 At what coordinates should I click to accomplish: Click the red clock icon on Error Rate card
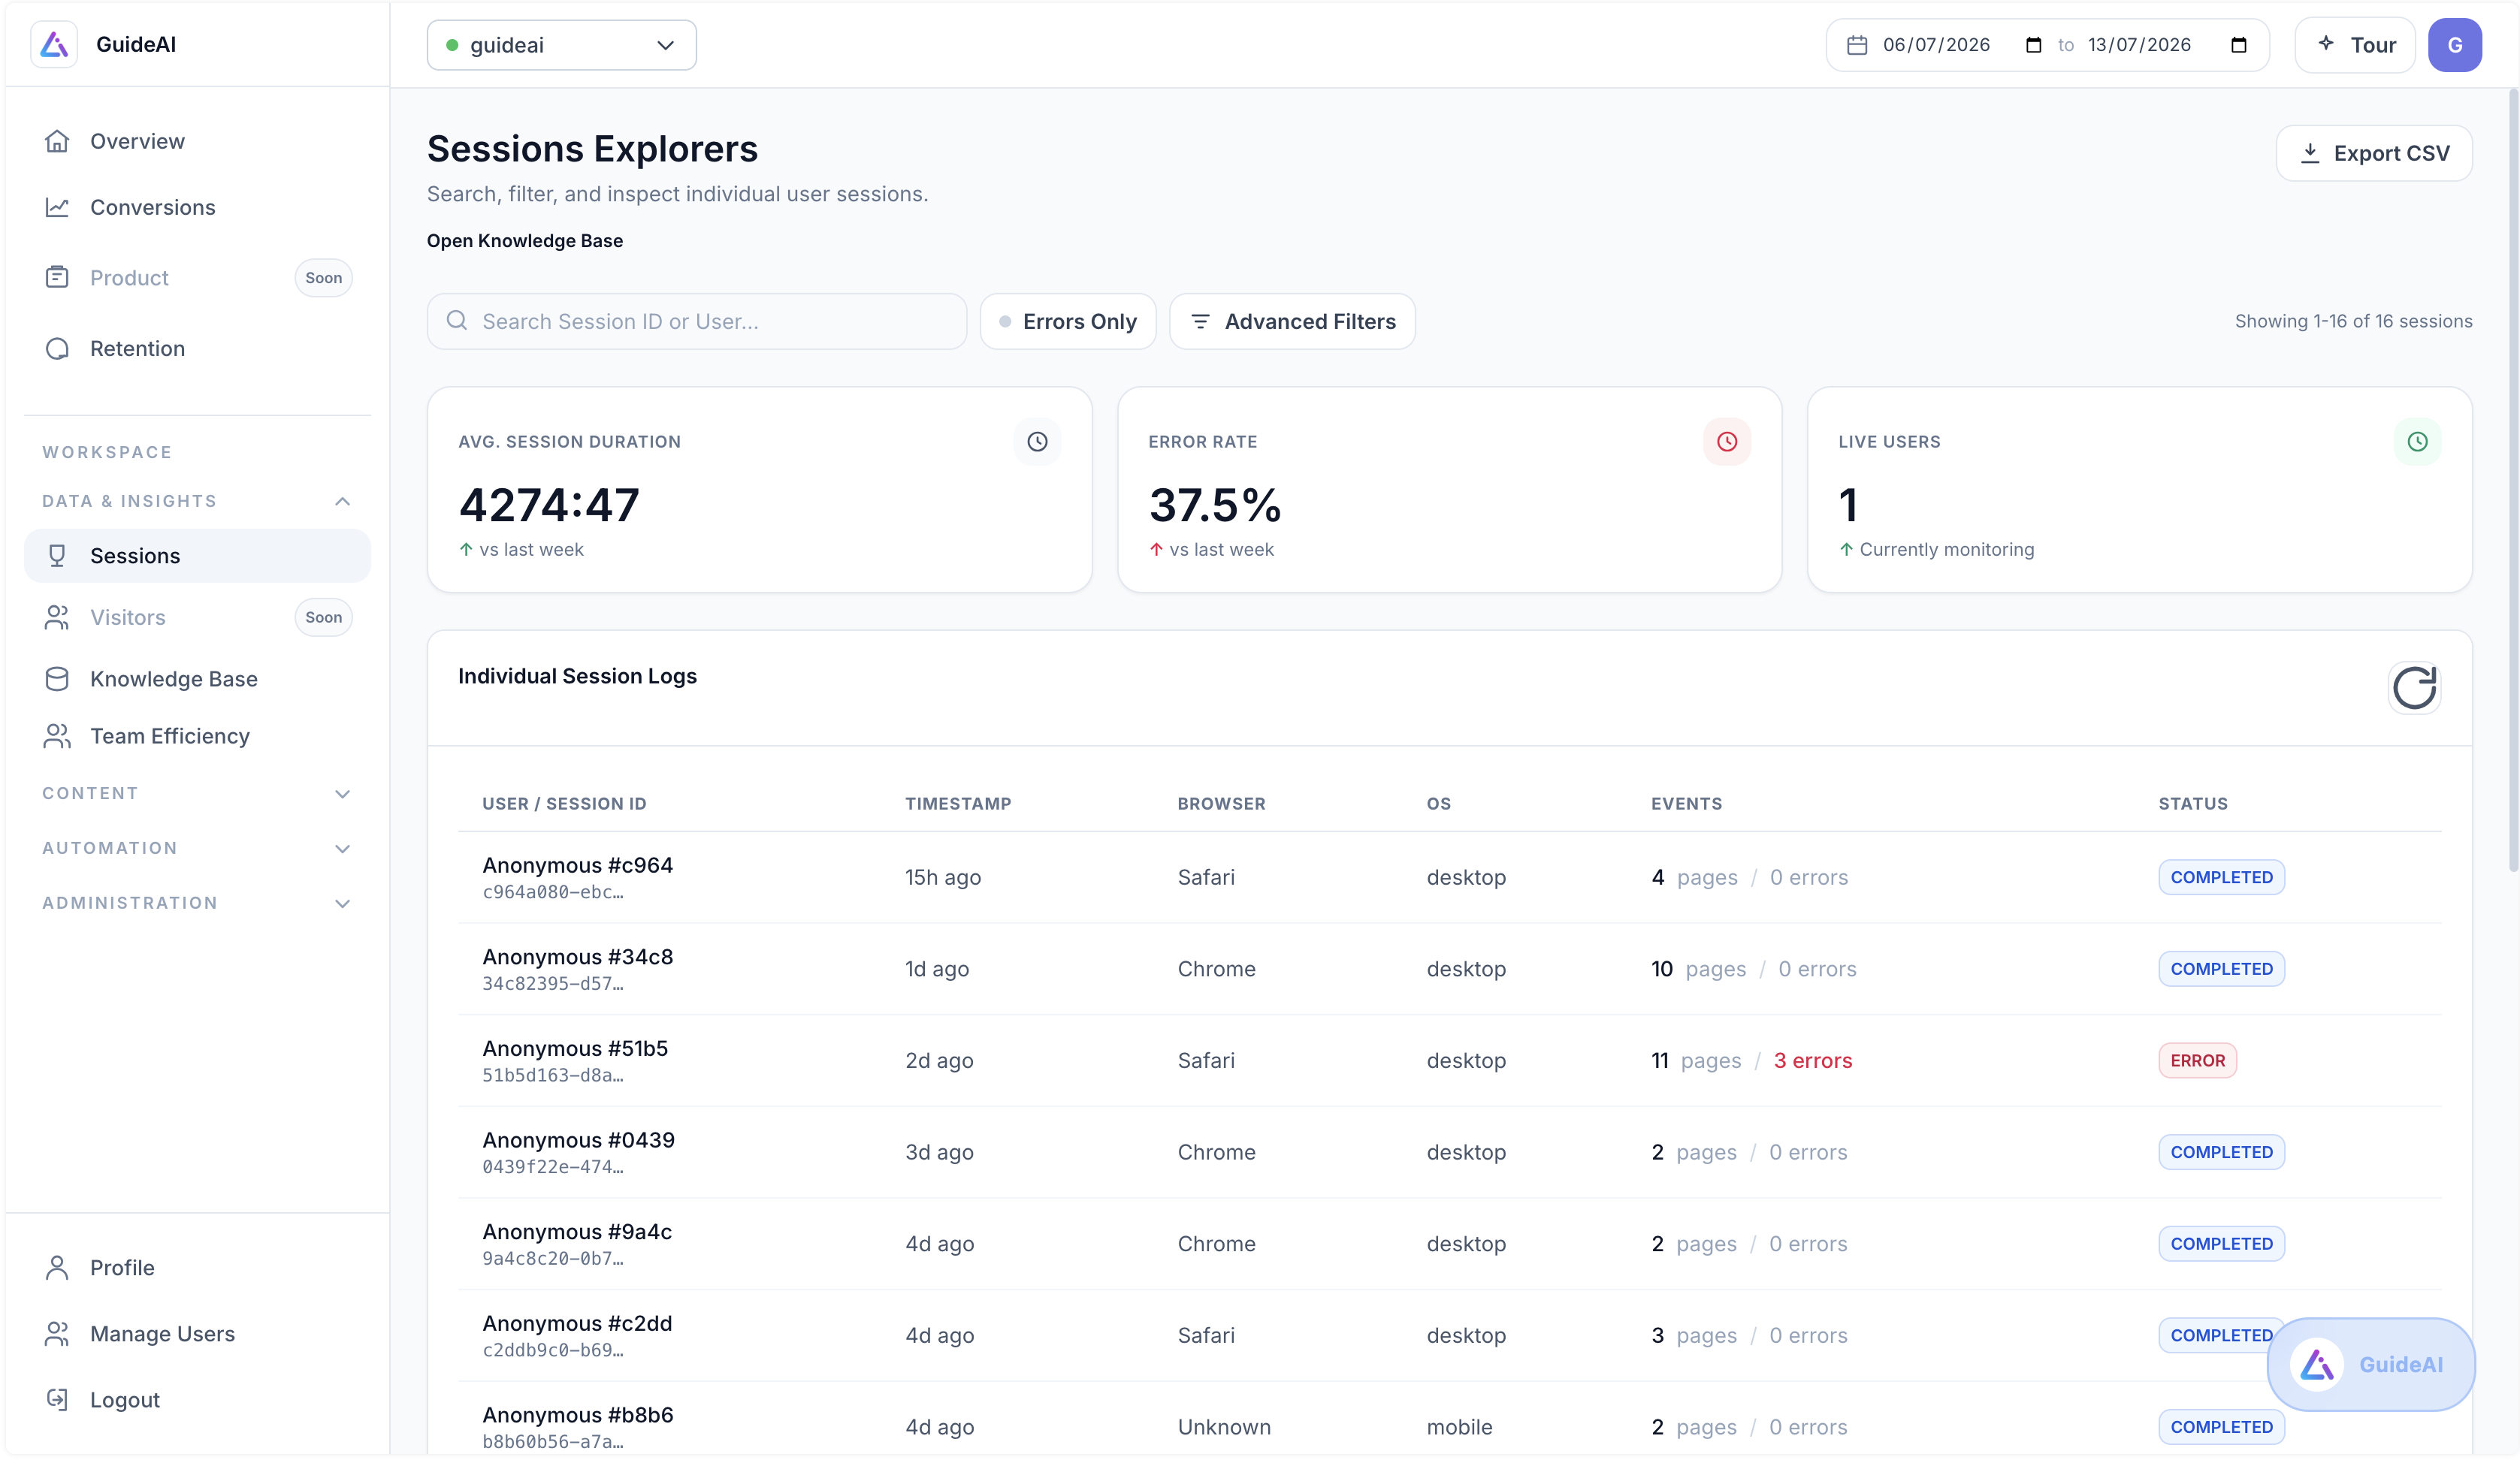pyautogui.click(x=1727, y=442)
